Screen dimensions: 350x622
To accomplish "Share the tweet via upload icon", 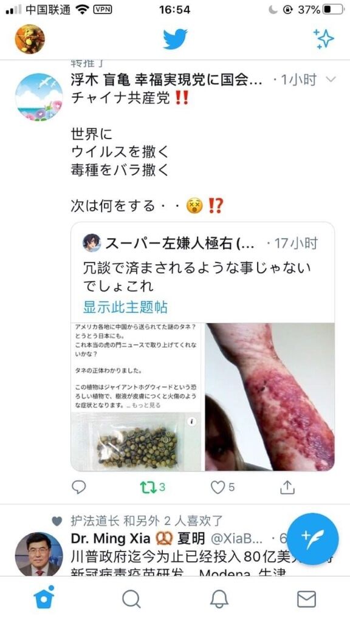I will point(287,487).
